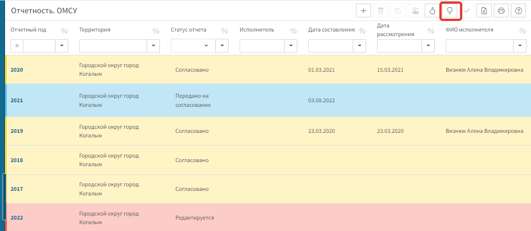
Task: Click the Дата составления filter input
Action: (x=330, y=46)
